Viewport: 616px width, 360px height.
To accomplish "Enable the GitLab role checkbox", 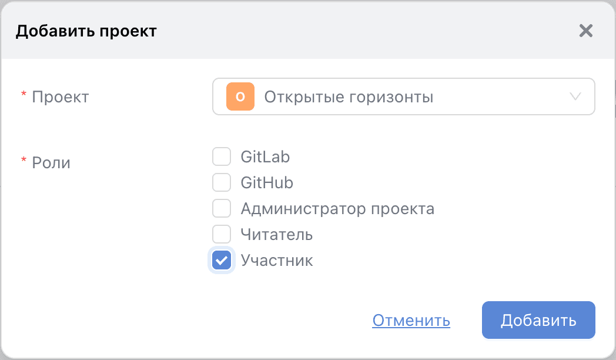I will (222, 157).
